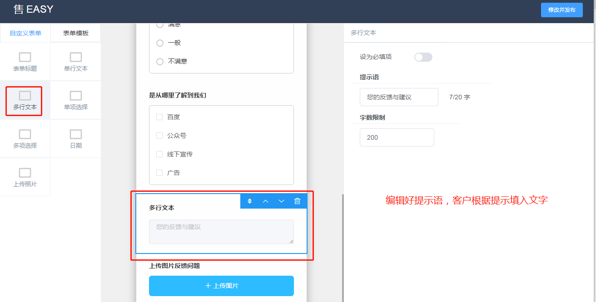Click the 多行文本 title in form preview

[162, 208]
